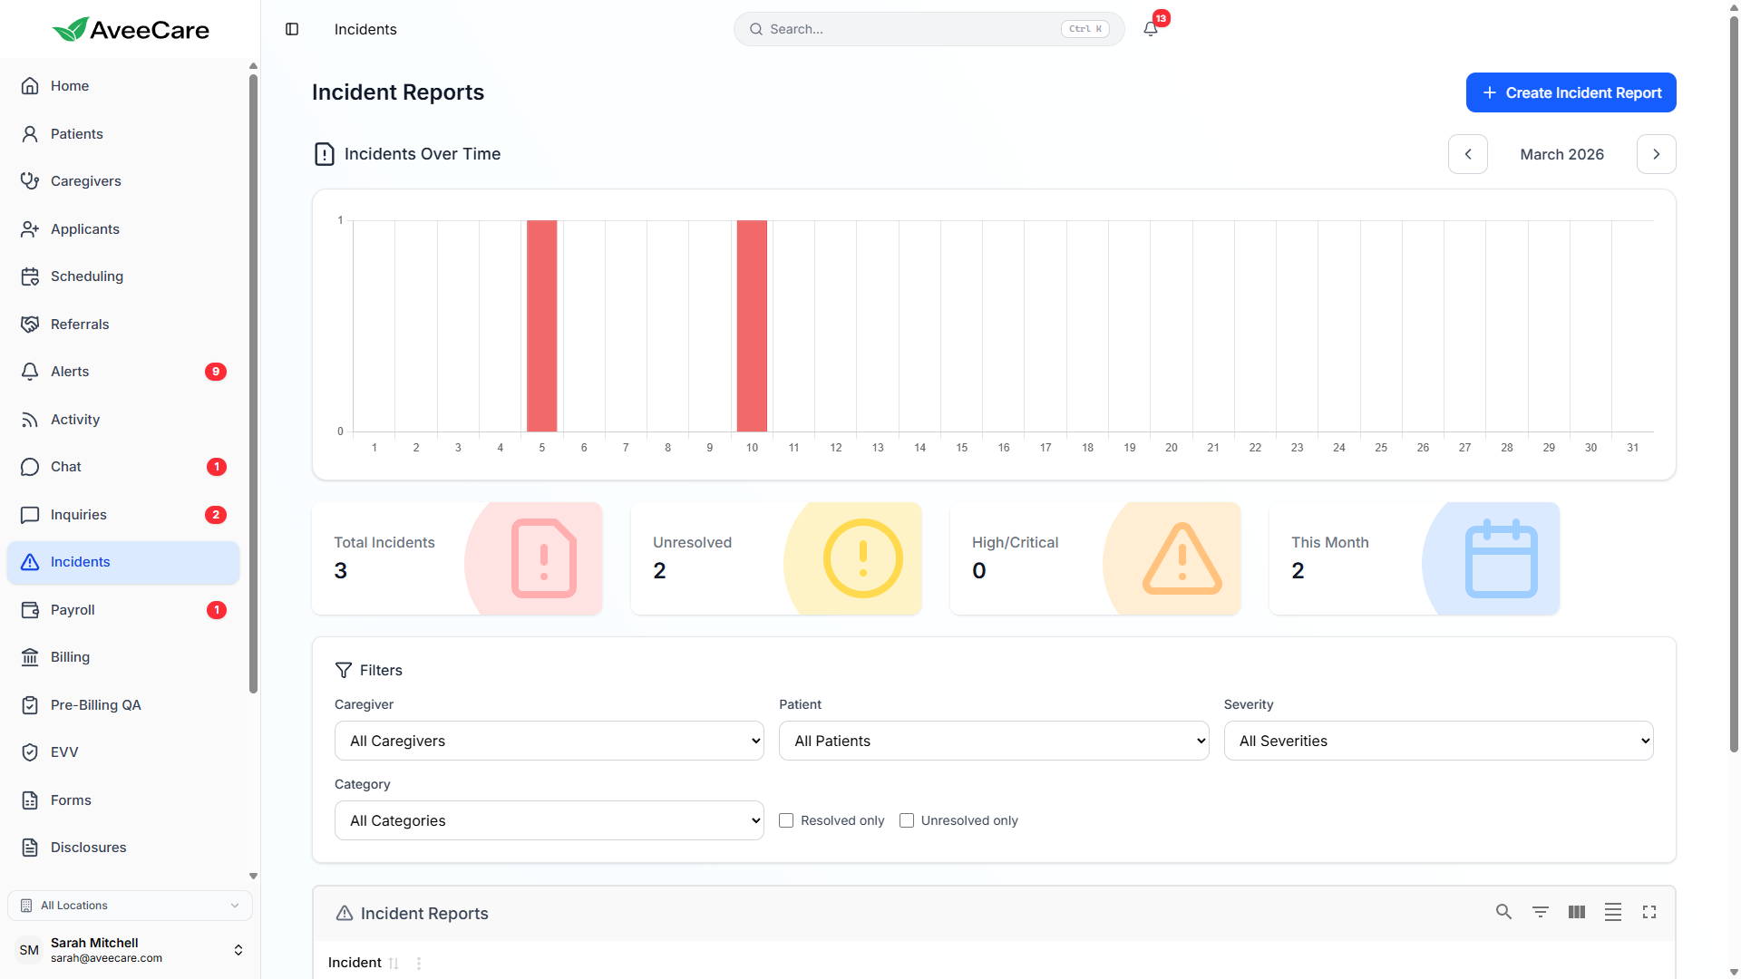Open the Payroll section from the sidebar
Image resolution: width=1741 pixels, height=979 pixels.
pyautogui.click(x=73, y=609)
